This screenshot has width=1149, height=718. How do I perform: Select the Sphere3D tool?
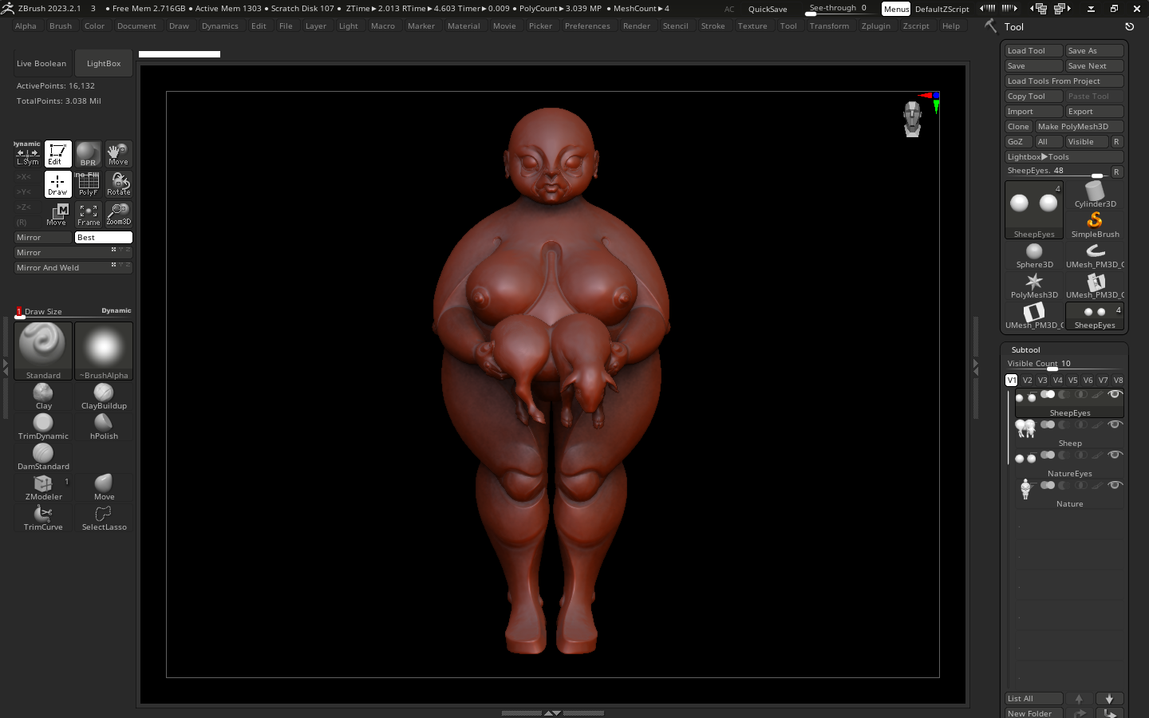1034,255
